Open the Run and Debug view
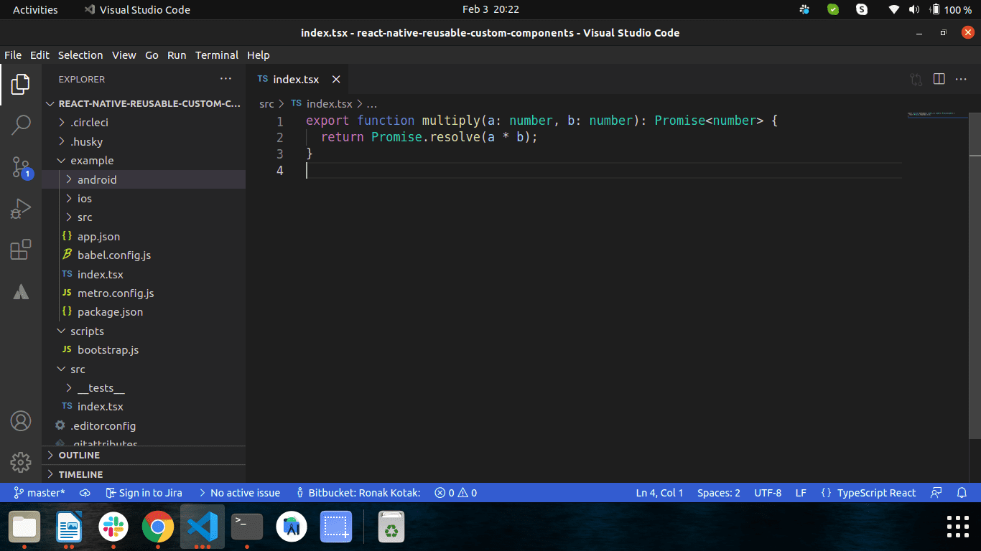Image resolution: width=981 pixels, height=551 pixels. tap(21, 209)
